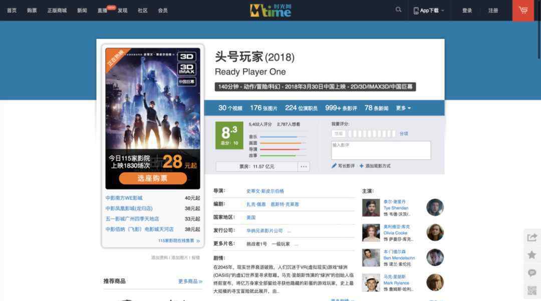Open the 中影南方WE影城 cinema link

click(x=124, y=198)
